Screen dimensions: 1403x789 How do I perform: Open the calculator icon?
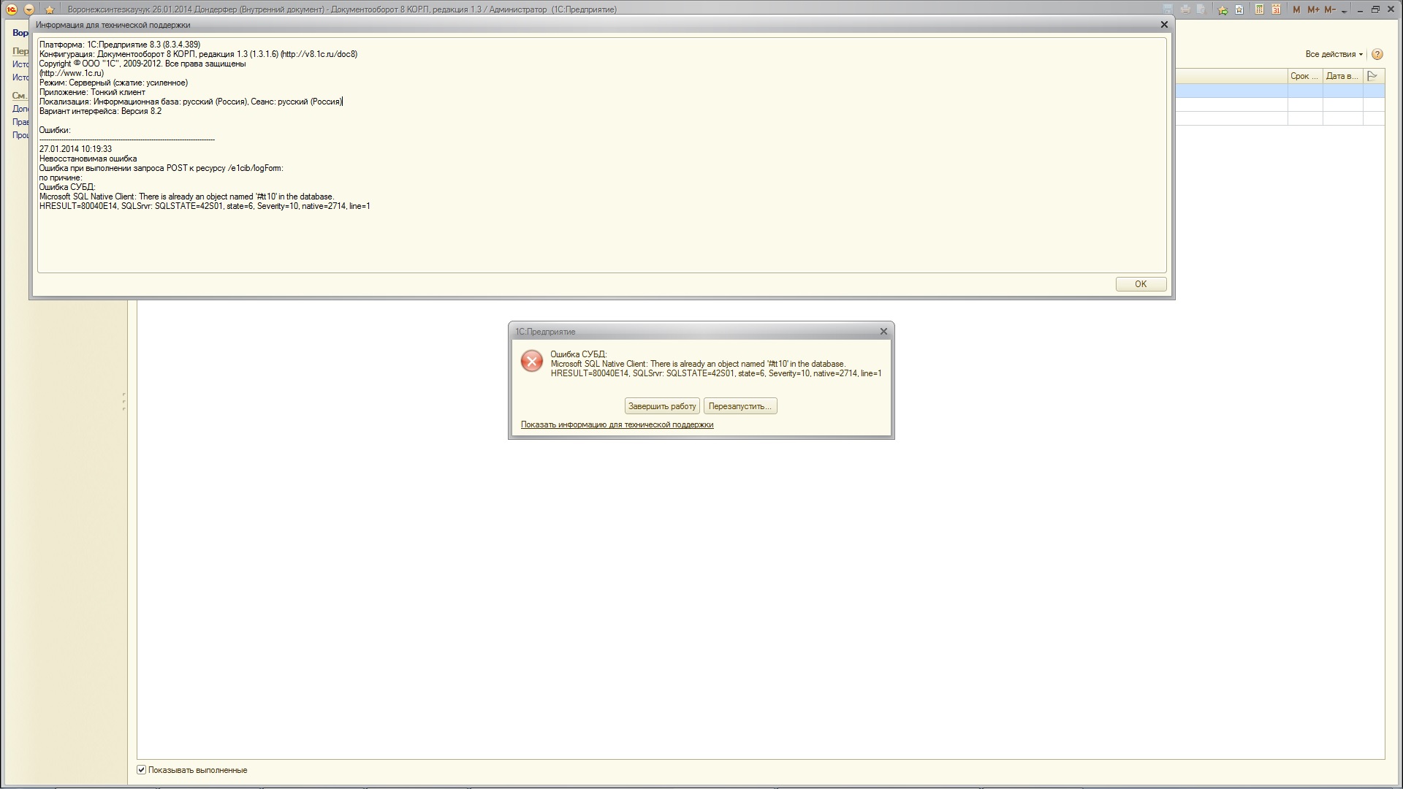(1260, 9)
